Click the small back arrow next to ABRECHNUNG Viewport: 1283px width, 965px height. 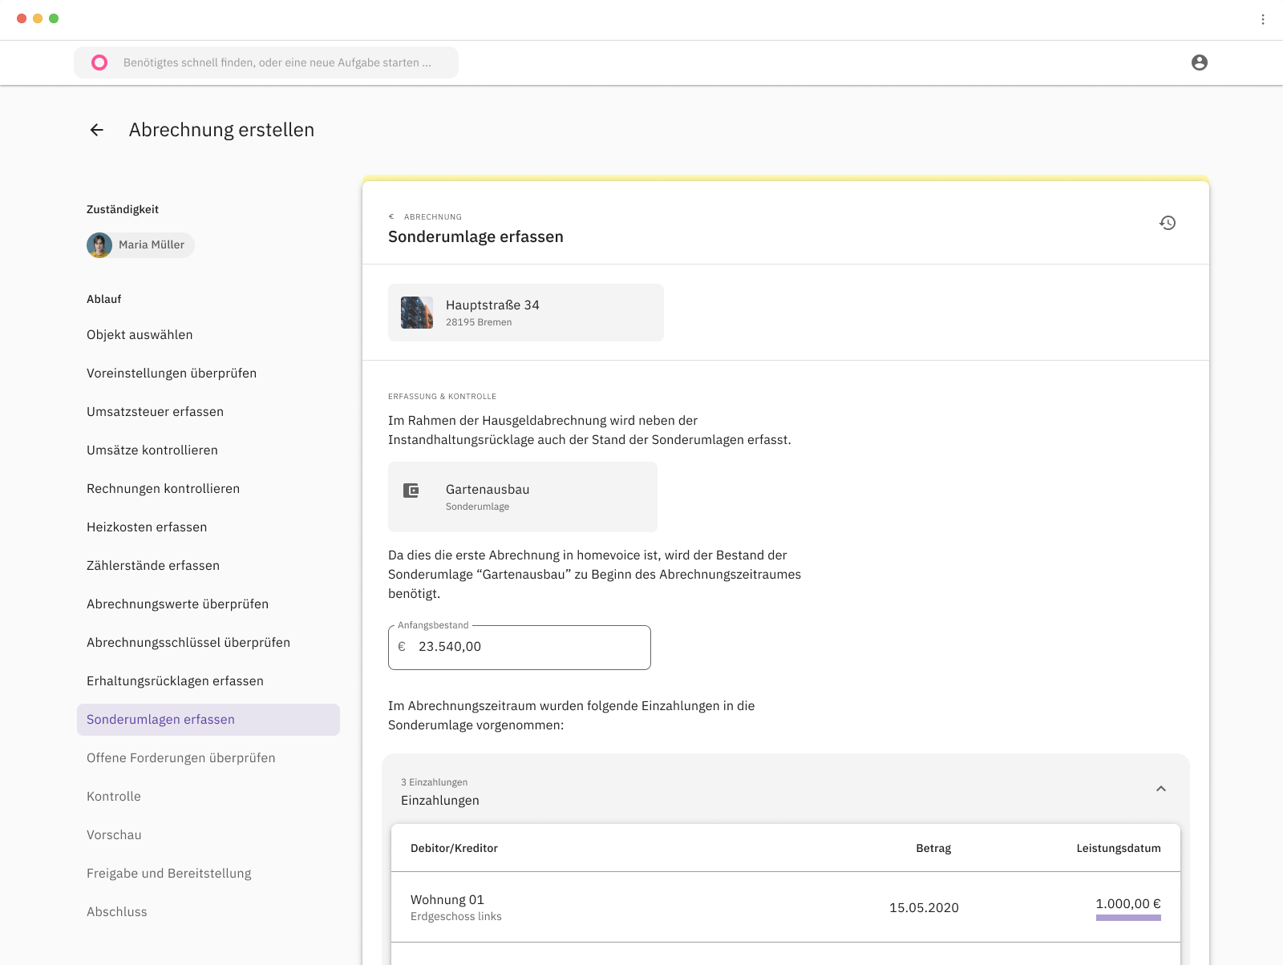click(x=391, y=216)
